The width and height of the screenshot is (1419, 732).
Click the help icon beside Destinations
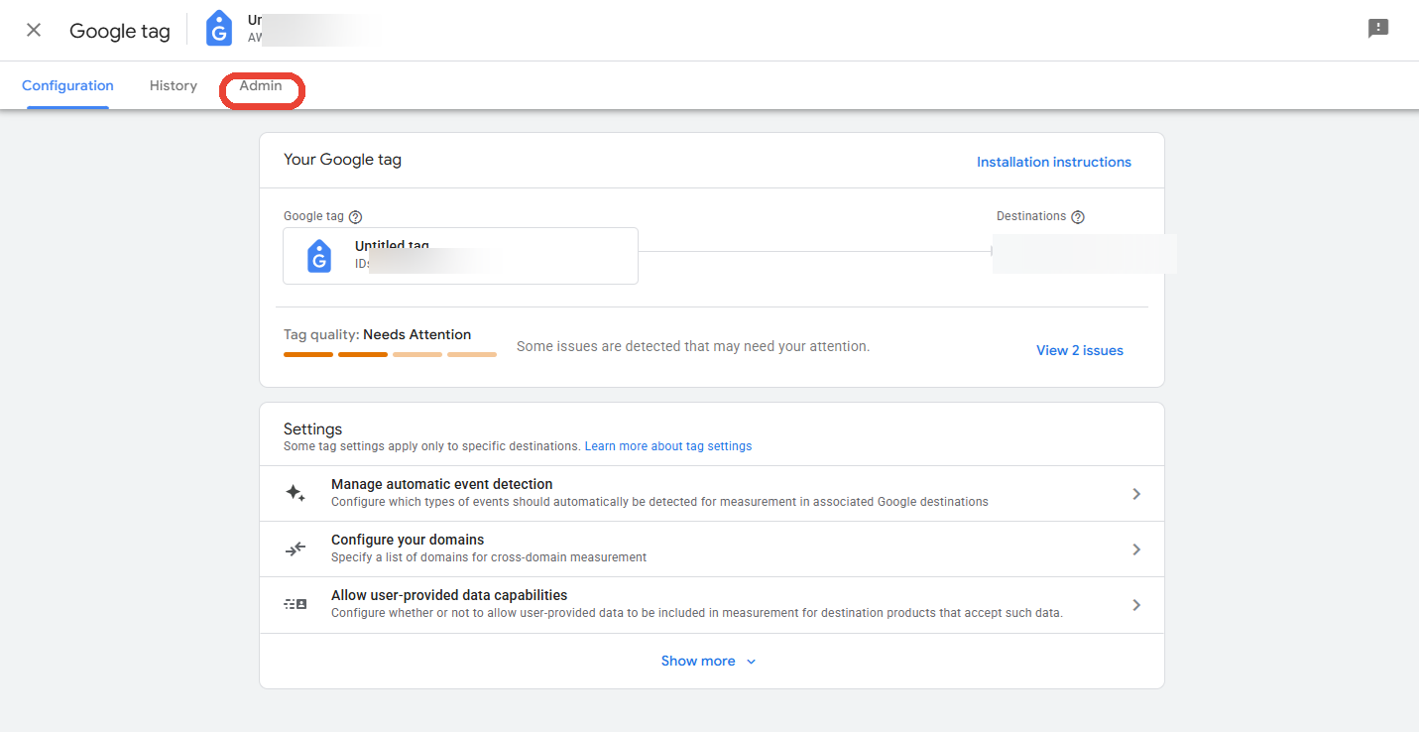[1078, 217]
